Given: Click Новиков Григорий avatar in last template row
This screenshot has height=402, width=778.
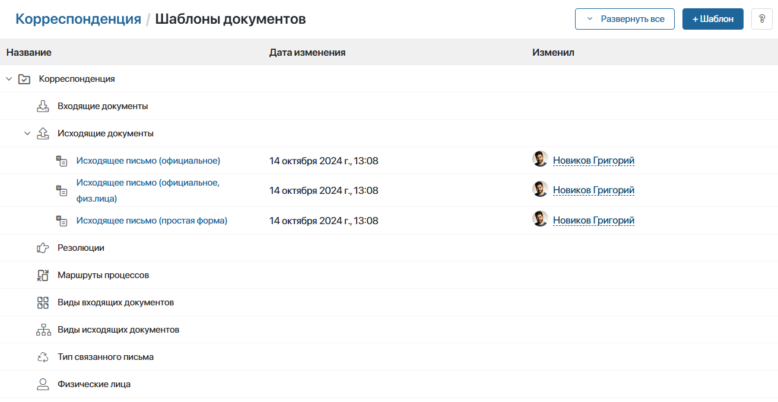Looking at the screenshot, I should (x=539, y=219).
